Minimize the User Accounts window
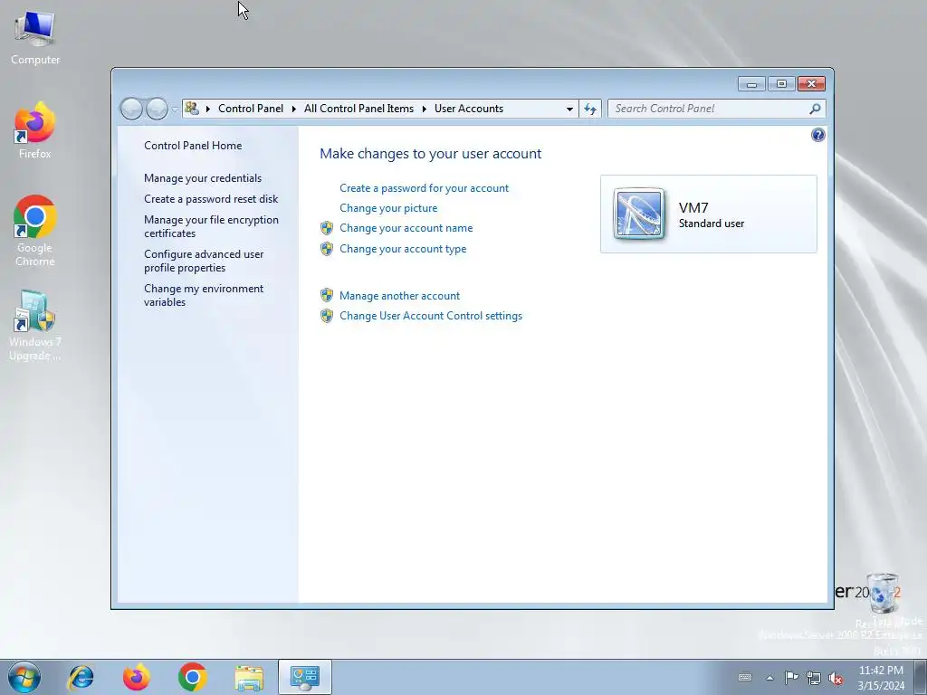 751,84
